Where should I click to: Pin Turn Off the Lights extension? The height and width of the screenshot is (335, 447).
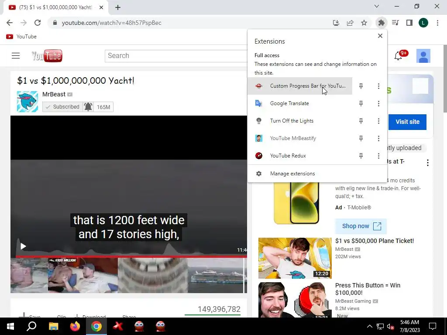[361, 121]
